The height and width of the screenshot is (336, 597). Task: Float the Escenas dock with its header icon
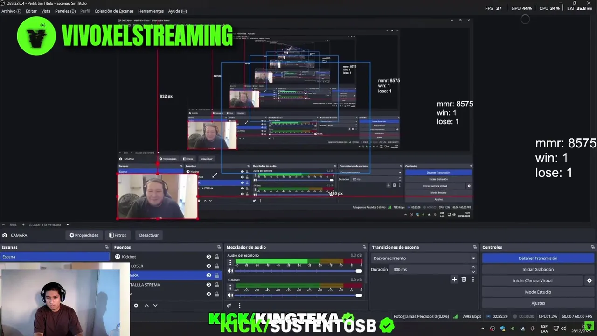coord(106,247)
